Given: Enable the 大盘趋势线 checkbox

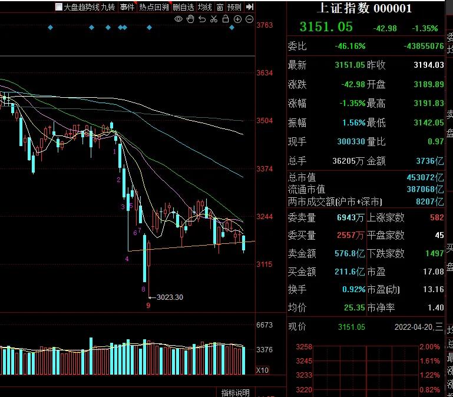Looking at the screenshot, I should [59, 6].
